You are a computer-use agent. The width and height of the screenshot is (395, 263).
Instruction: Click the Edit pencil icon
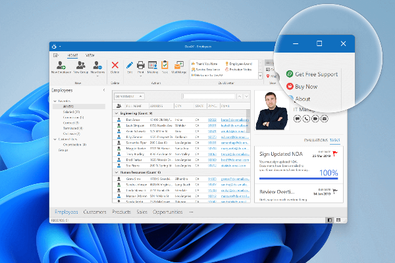(x=130, y=66)
